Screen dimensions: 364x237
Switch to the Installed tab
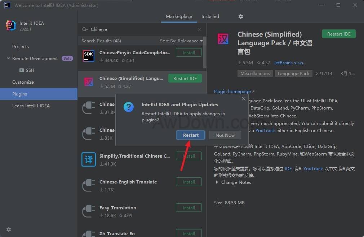coord(210,17)
